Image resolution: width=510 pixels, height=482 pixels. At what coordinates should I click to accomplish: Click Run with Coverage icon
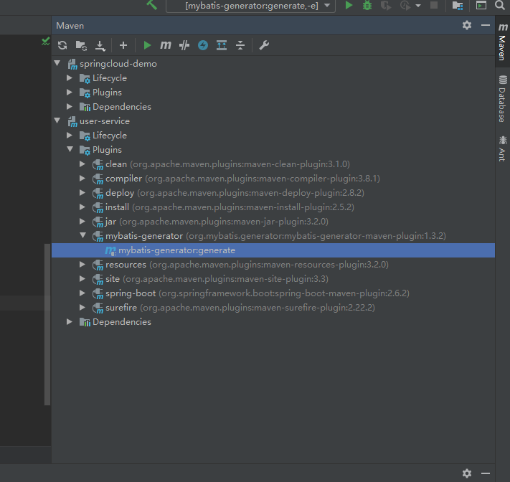point(386,5)
